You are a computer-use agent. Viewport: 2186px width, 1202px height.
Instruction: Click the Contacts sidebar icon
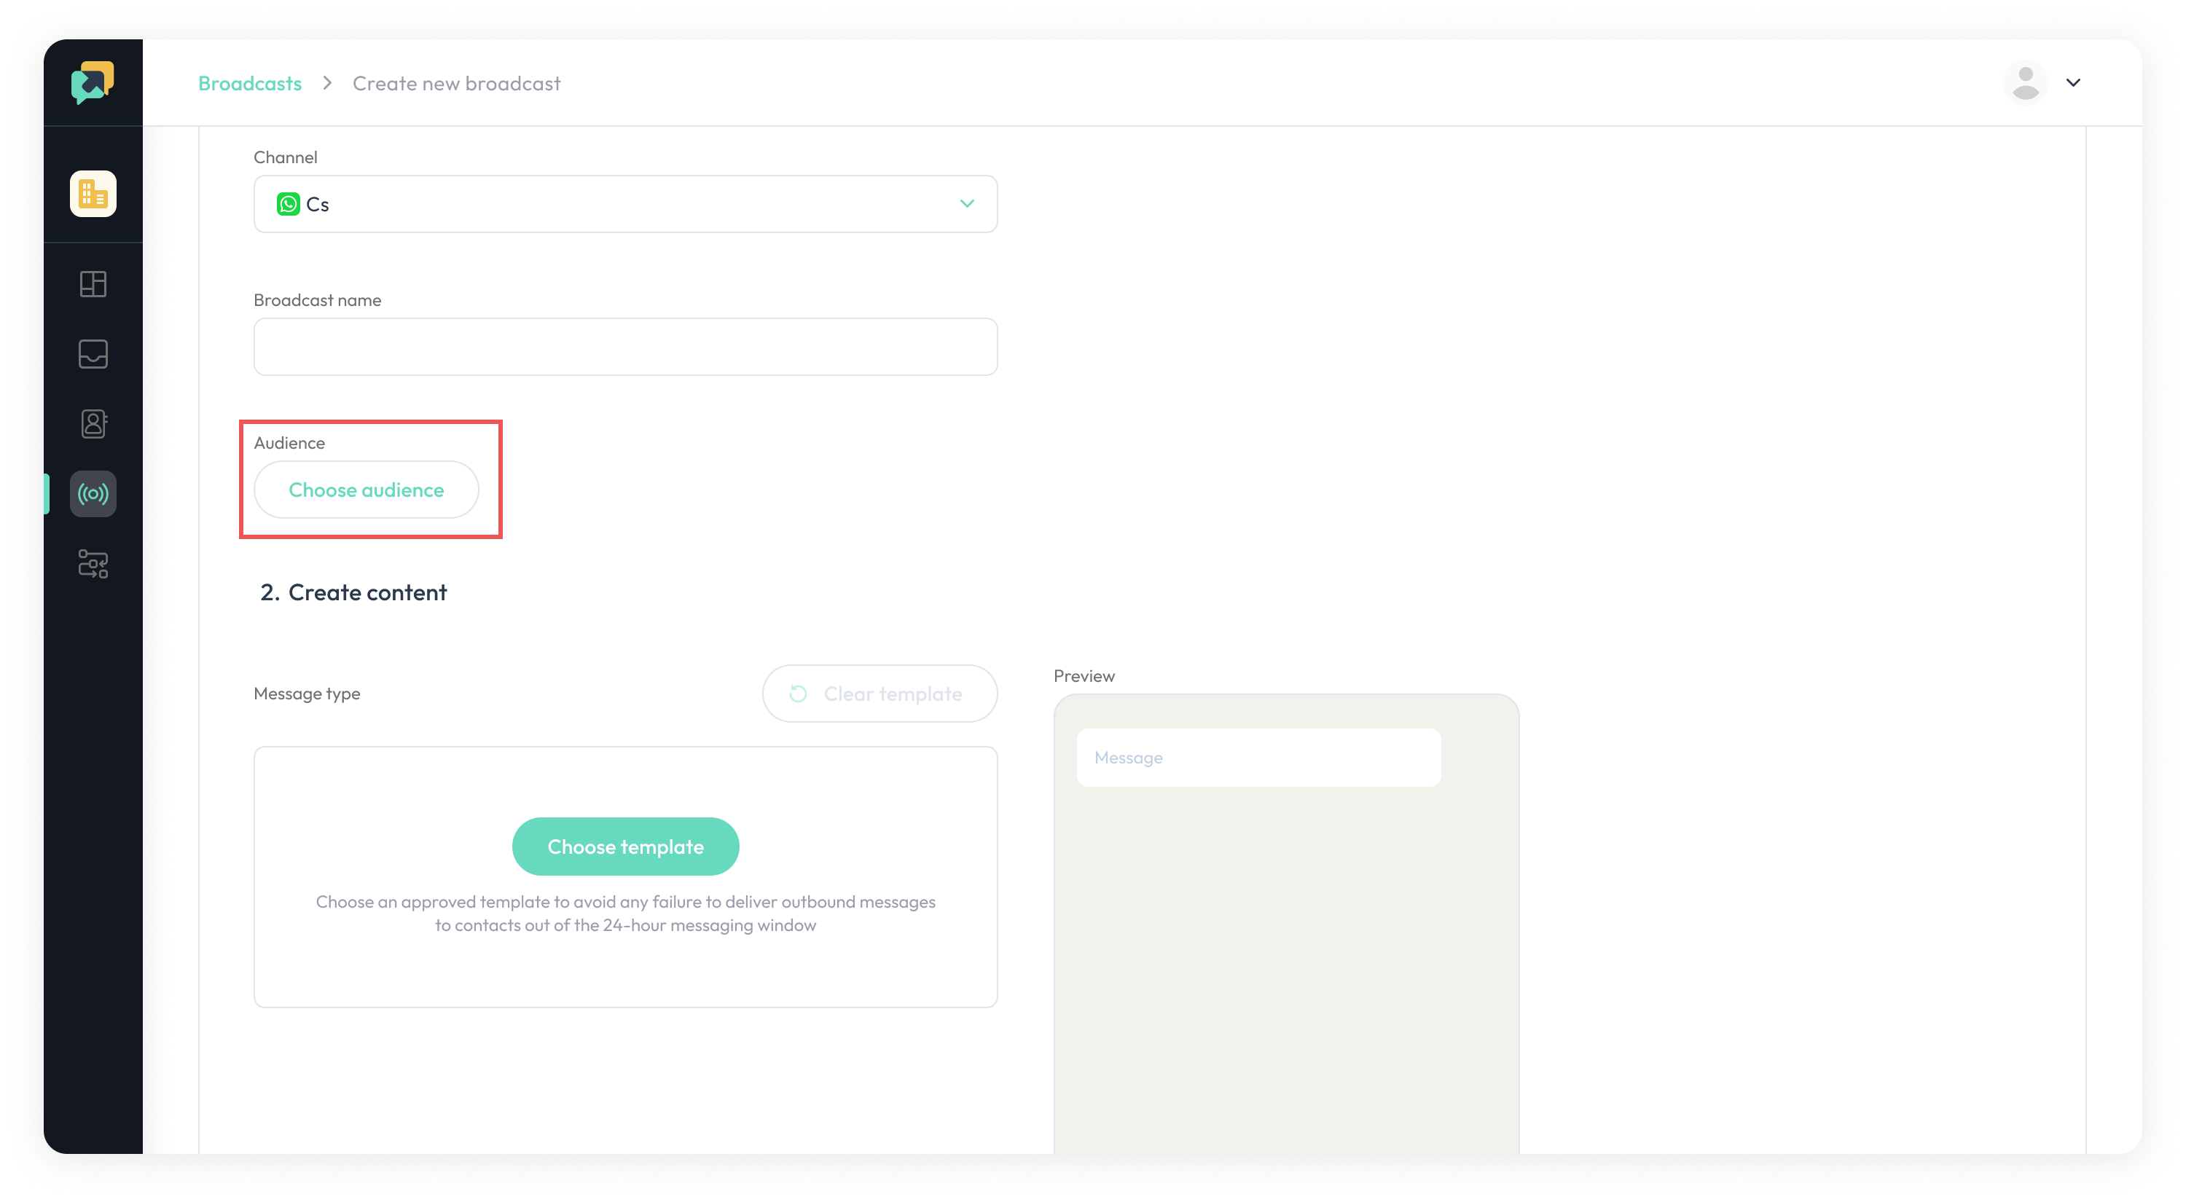pos(93,423)
